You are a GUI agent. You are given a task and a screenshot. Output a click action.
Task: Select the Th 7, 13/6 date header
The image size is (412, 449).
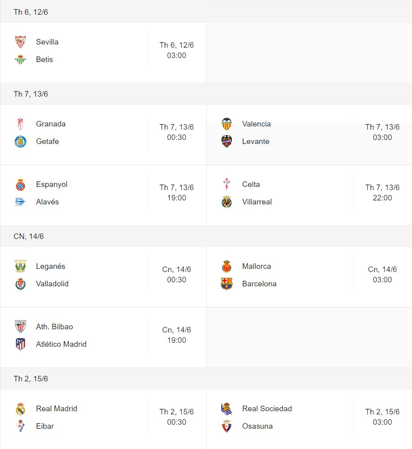pos(31,94)
